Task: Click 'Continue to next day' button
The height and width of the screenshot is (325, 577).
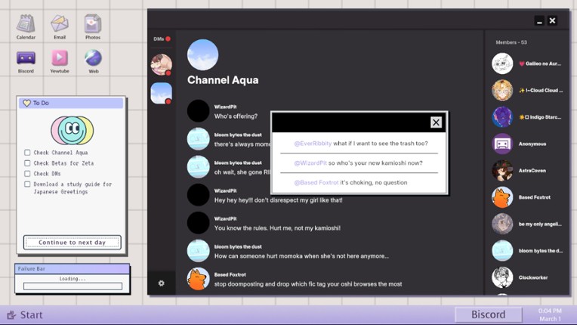Action: coord(73,242)
